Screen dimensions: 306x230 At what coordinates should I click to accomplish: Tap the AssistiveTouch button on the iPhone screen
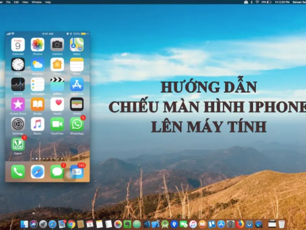pyautogui.click(x=70, y=175)
